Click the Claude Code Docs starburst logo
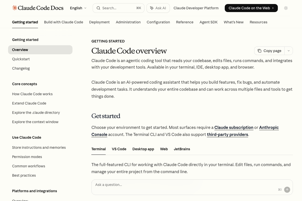The height and width of the screenshot is (201, 302). click(15, 8)
